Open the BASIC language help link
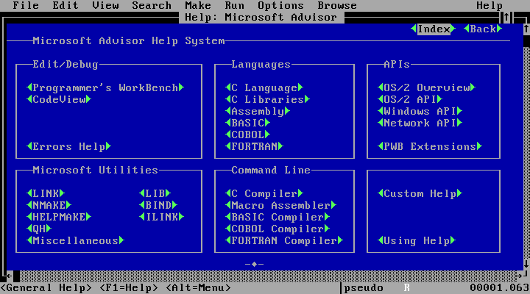Screen dimensions: 530x294 247,123
